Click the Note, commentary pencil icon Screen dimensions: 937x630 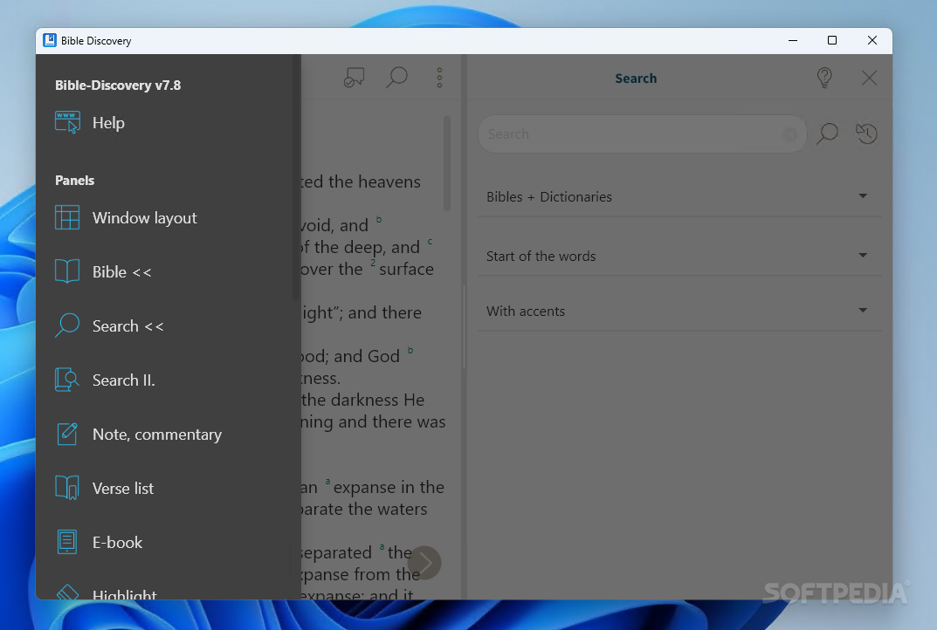67,434
